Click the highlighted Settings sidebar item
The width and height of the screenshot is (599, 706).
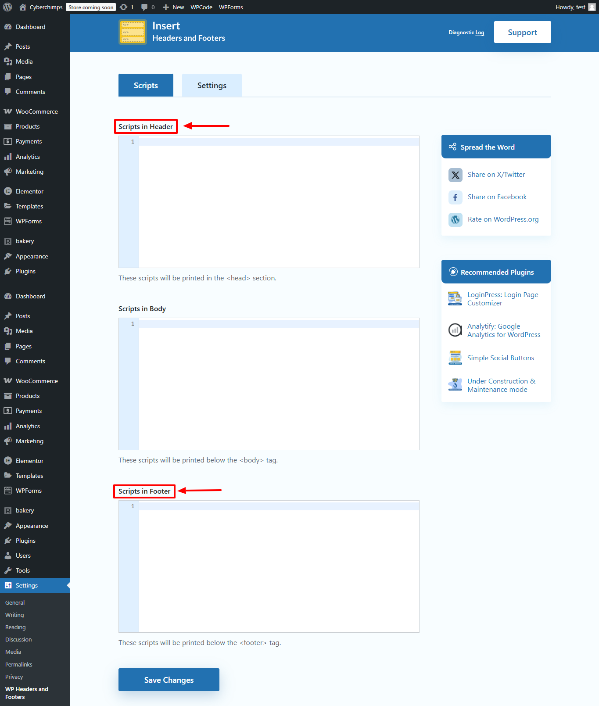point(35,585)
